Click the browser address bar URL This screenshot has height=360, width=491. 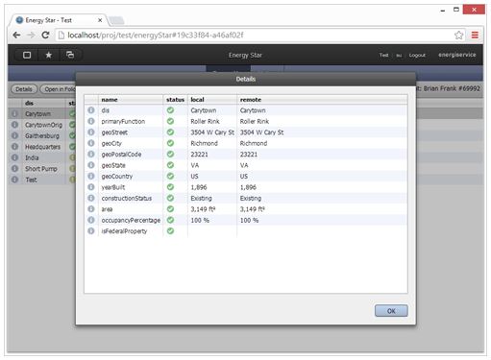click(156, 35)
